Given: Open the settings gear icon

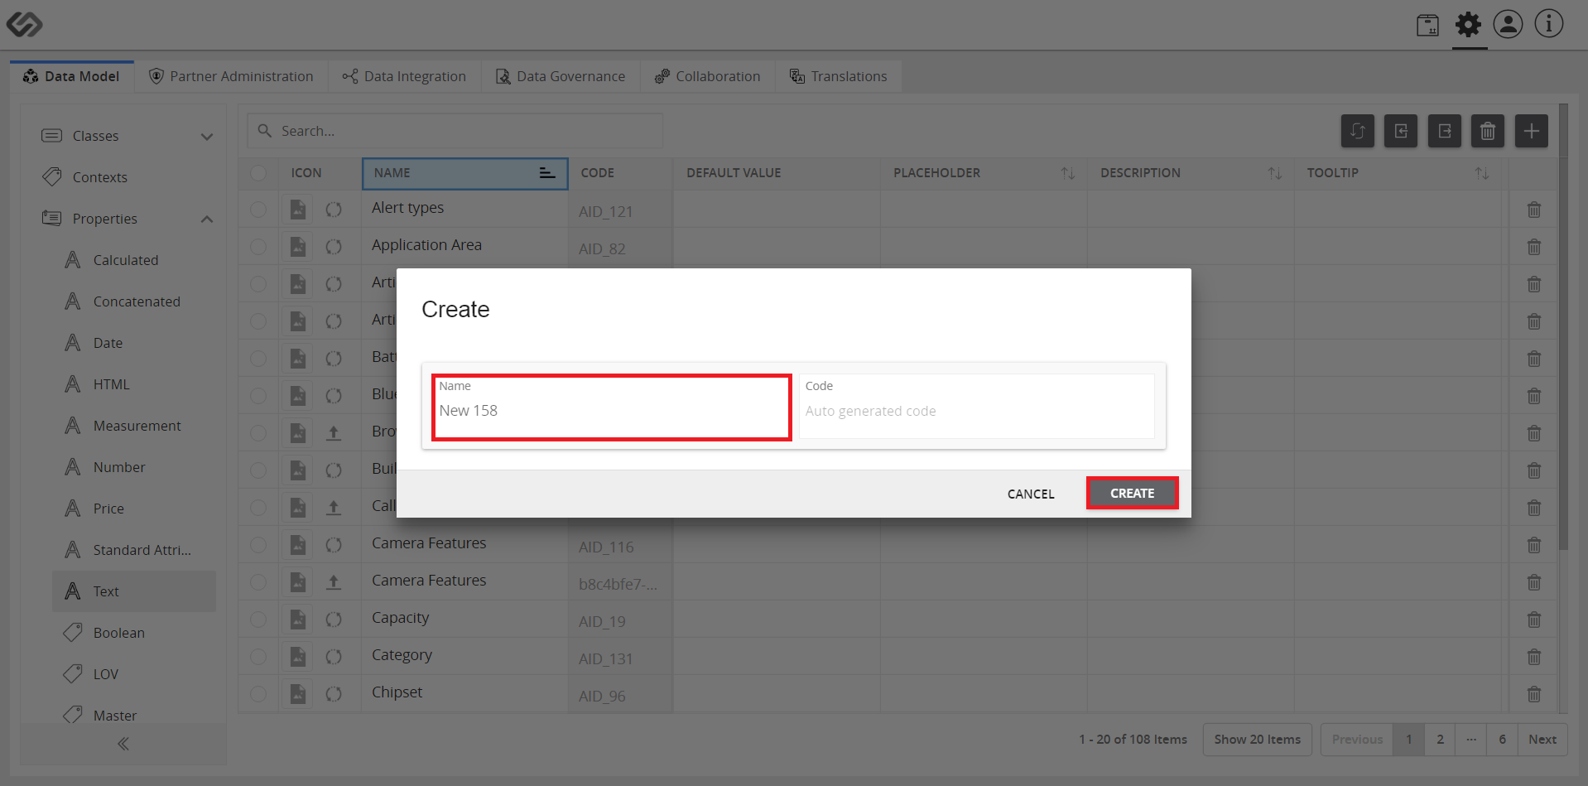Looking at the screenshot, I should 1468,24.
